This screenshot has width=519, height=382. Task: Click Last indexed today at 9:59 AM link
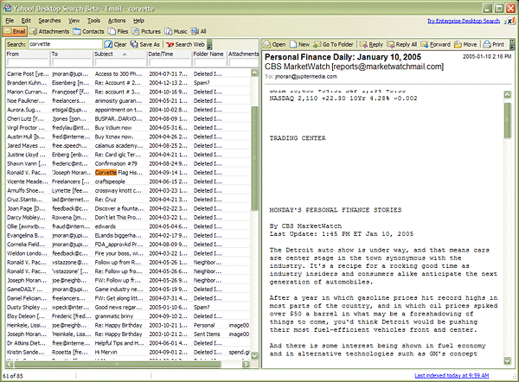pos(452,375)
